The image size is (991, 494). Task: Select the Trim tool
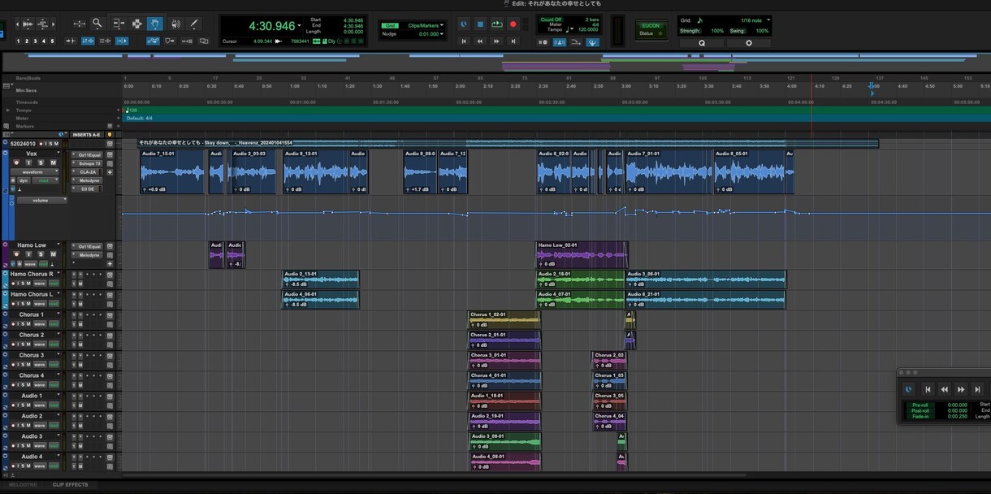(119, 24)
